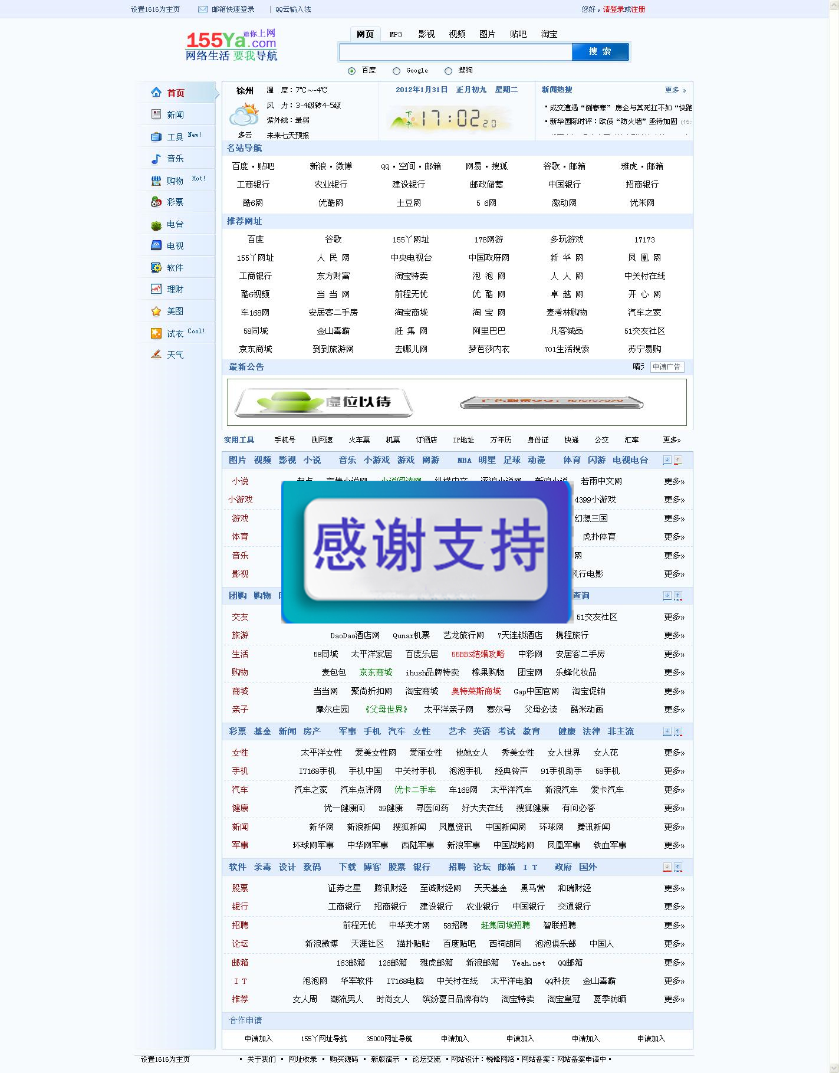Click down arrow on 彩票 基金 section header
This screenshot has width=839, height=1073.
(667, 731)
